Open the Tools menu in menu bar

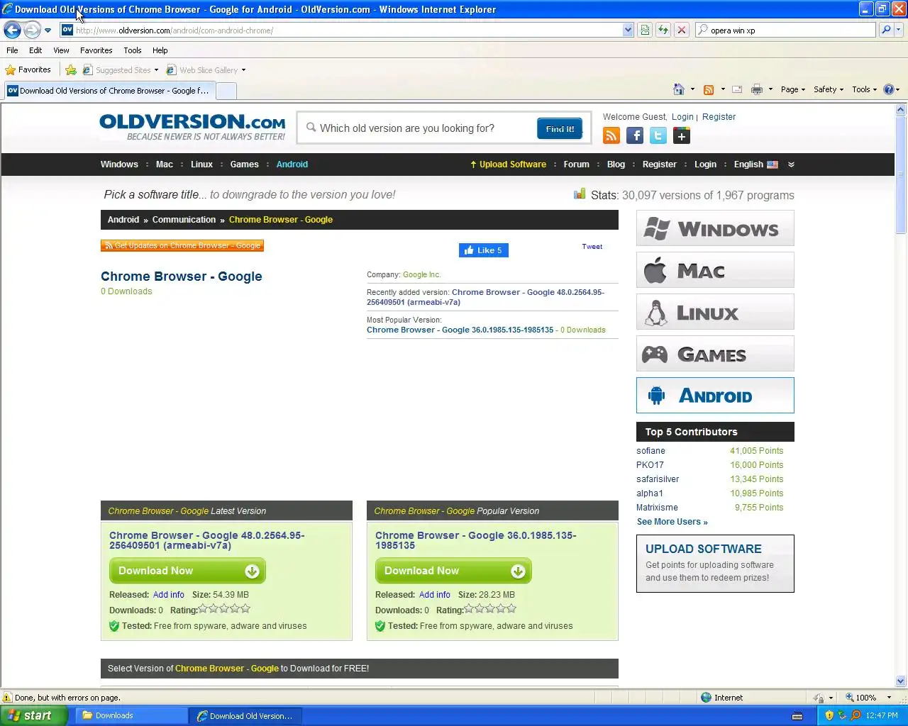coord(133,50)
